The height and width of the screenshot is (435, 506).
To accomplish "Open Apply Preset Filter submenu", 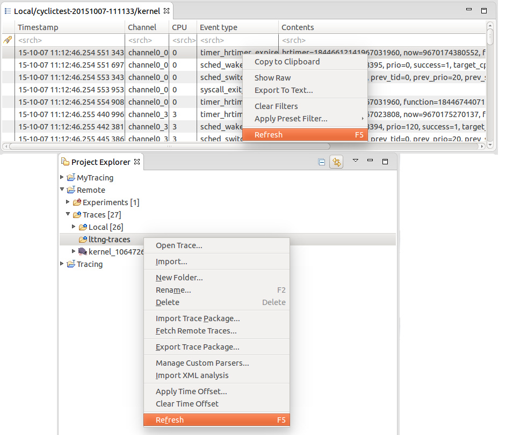I will tap(291, 119).
